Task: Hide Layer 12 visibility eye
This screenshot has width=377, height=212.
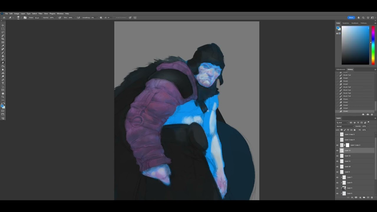Action: pyautogui.click(x=338, y=156)
